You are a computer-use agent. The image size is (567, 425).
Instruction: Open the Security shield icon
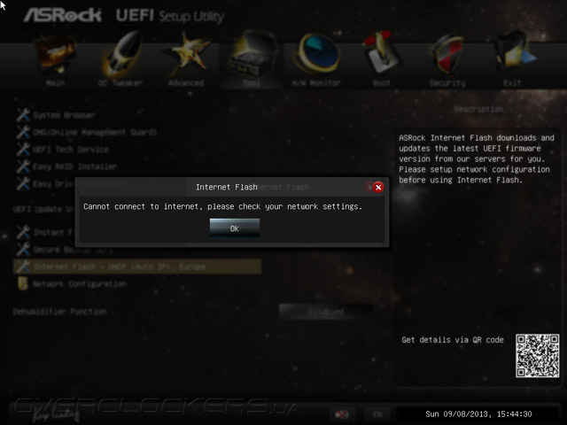tap(447, 54)
